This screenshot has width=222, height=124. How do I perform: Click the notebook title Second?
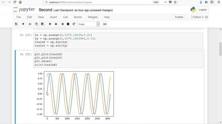click(x=45, y=10)
